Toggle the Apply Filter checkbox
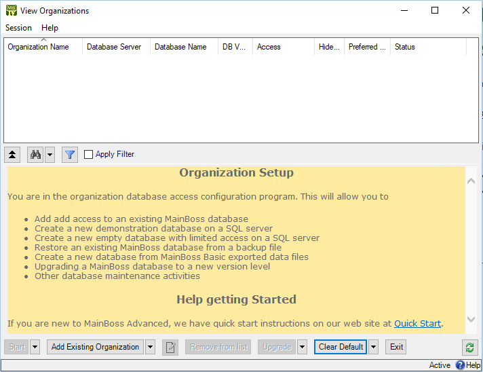483x372 pixels. click(x=88, y=154)
